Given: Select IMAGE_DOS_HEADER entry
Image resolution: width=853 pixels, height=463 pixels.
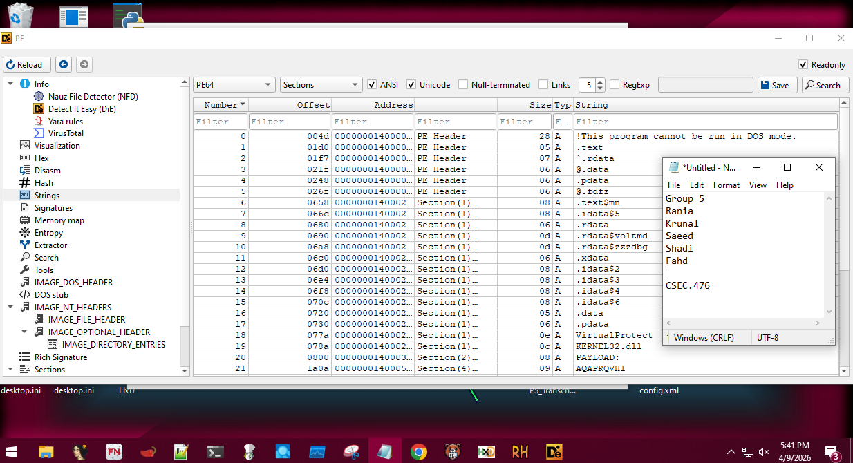Looking at the screenshot, I should [x=73, y=283].
